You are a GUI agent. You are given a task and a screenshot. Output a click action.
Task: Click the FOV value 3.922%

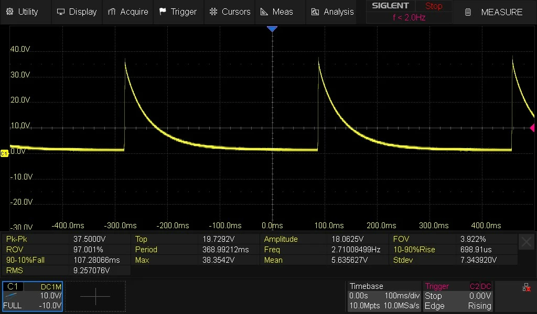473,239
